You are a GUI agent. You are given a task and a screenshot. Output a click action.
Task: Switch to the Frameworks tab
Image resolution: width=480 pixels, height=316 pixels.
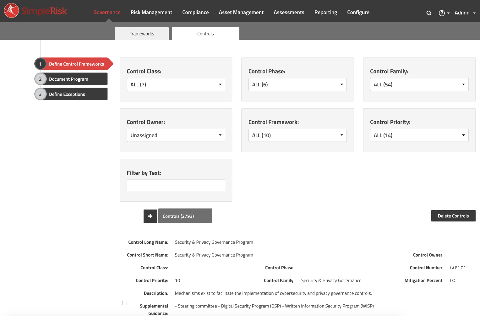click(x=142, y=34)
